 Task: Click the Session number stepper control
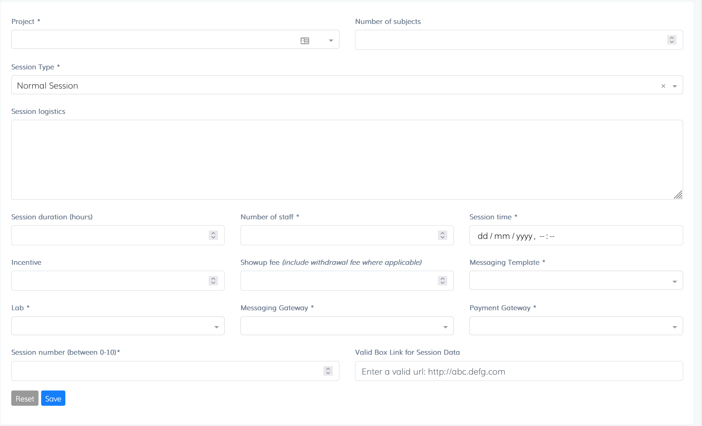coord(328,371)
